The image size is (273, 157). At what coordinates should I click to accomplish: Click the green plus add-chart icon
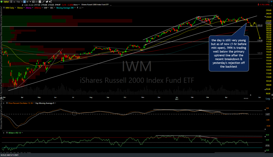tap(1, 2)
